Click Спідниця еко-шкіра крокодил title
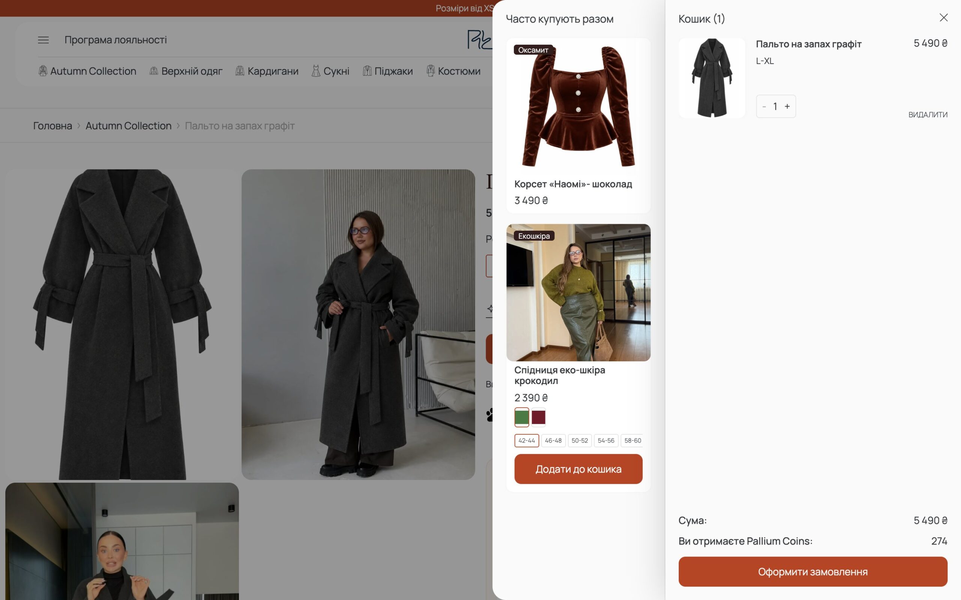This screenshot has height=600, width=961. pos(560,375)
